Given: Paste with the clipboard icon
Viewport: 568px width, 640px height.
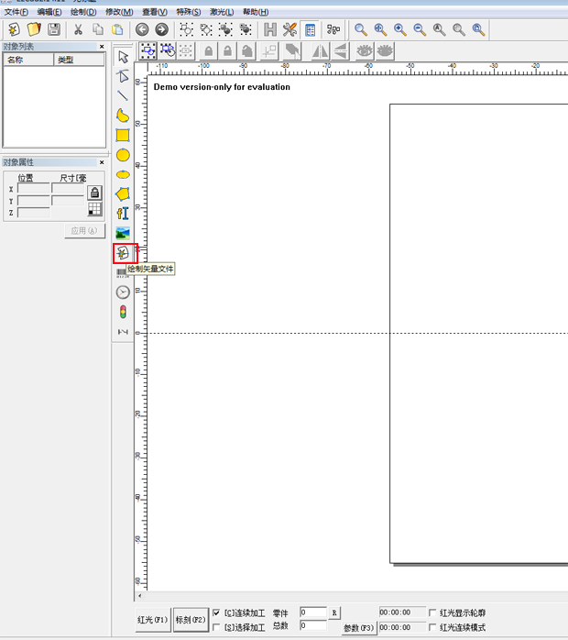Looking at the screenshot, I should [117, 29].
